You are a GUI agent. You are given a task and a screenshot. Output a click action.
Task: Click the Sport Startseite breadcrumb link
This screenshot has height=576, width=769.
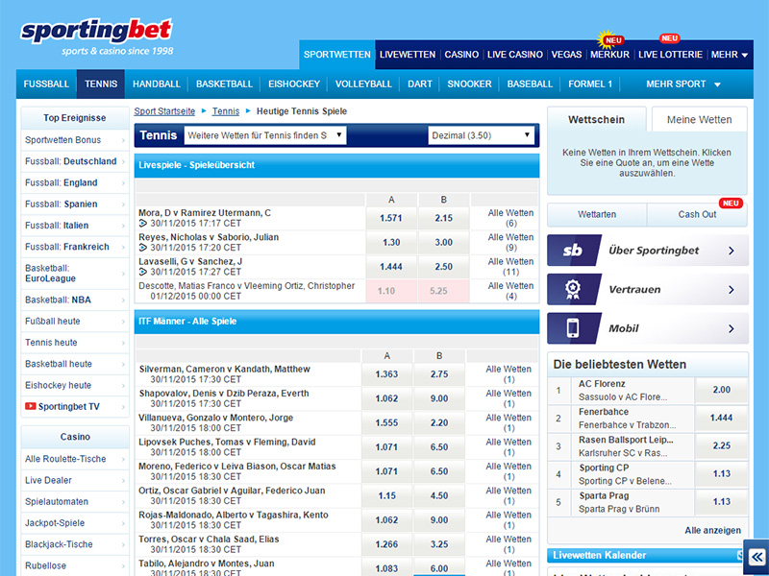pos(164,111)
